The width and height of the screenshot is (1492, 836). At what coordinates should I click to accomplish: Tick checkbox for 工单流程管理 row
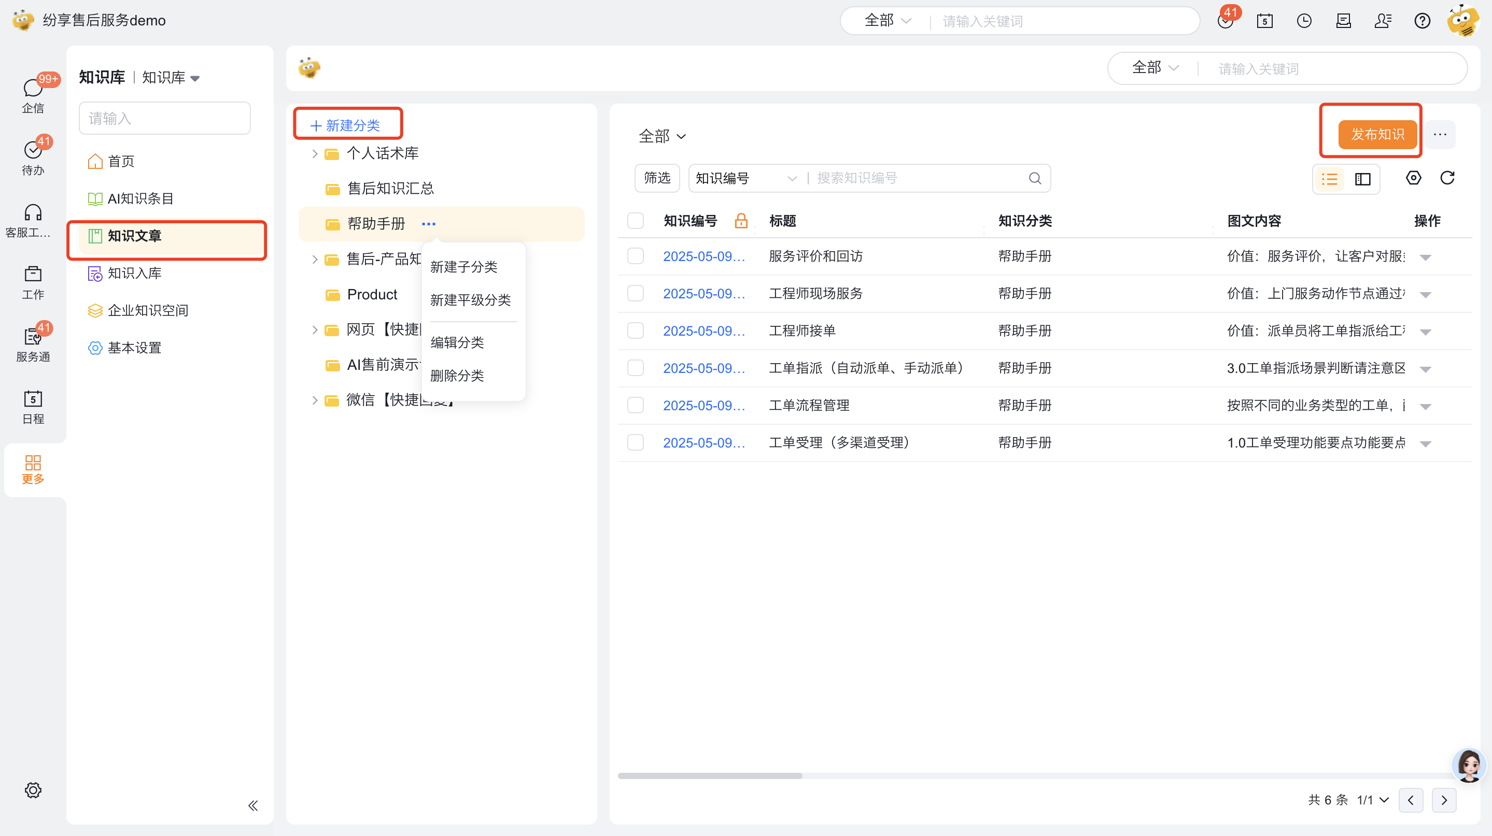tap(636, 406)
